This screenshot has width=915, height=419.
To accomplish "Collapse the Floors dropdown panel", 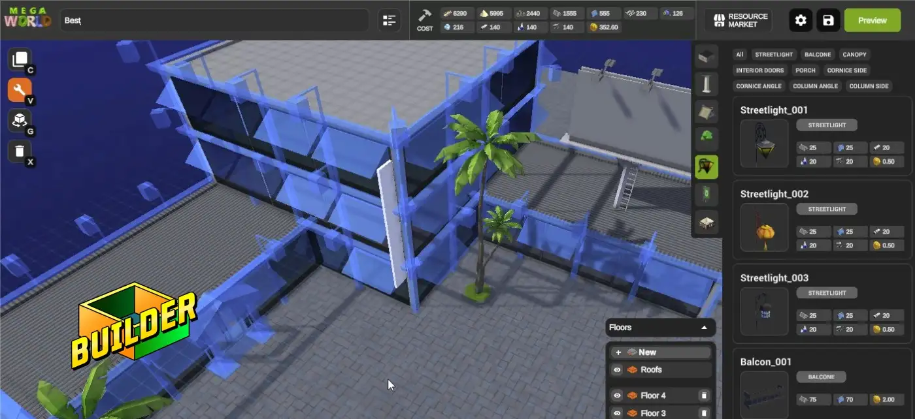I will tap(704, 328).
